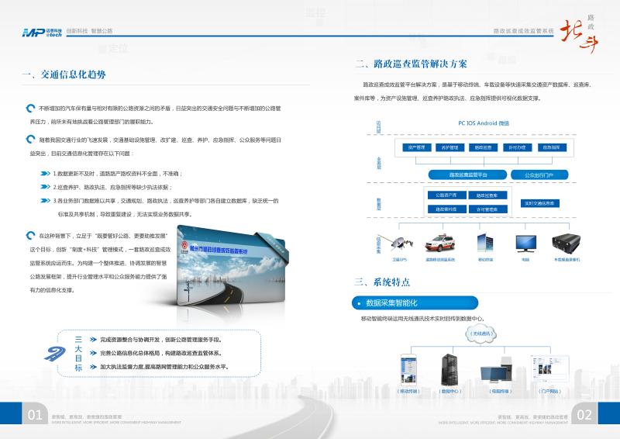Image resolution: width=620 pixels, height=439 pixels.
Task: Select the 数据采集智能化 blue header tab
Action: (415, 302)
